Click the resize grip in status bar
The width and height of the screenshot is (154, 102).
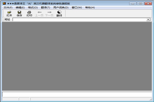click(151, 99)
